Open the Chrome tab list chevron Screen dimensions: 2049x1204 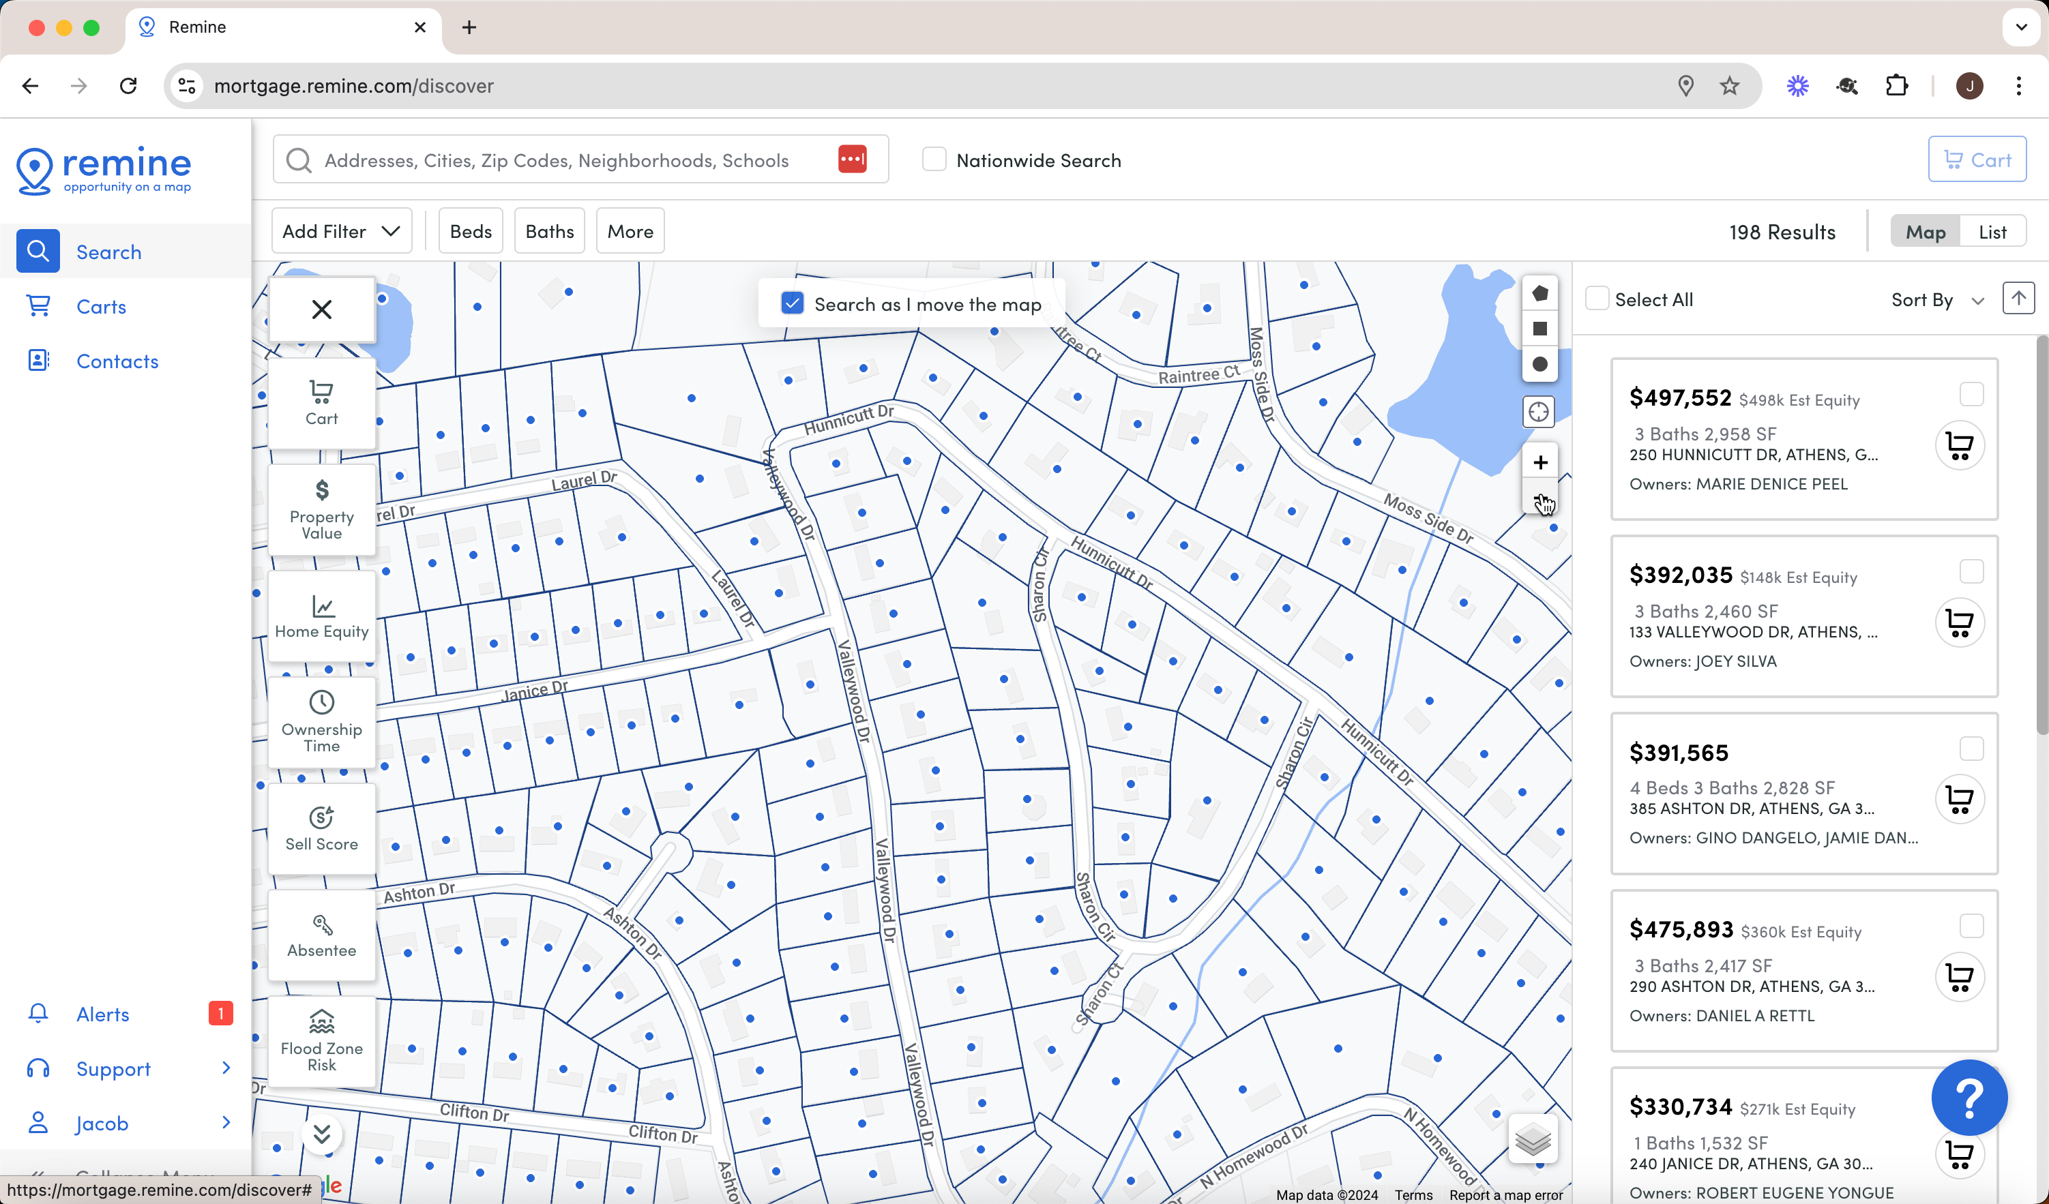click(2020, 28)
